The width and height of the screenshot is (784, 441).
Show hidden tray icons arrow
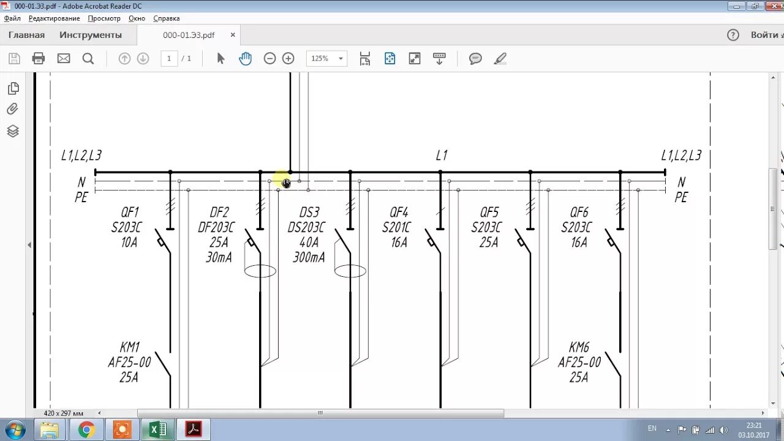(668, 430)
